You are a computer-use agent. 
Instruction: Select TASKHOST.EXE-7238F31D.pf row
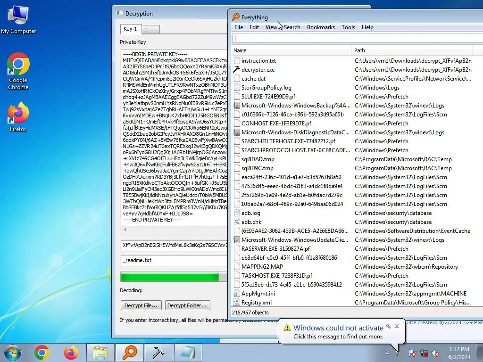pyautogui.click(x=277, y=275)
